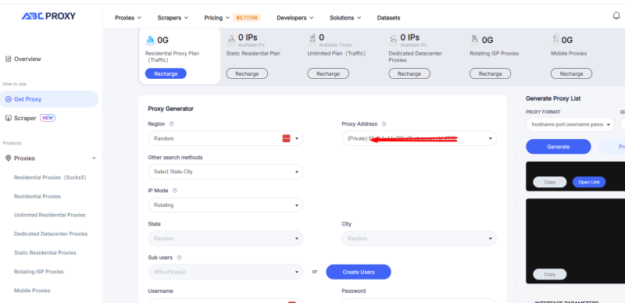The height and width of the screenshot is (303, 625).
Task: Click the ABC Proxy logo
Action: 48,16
